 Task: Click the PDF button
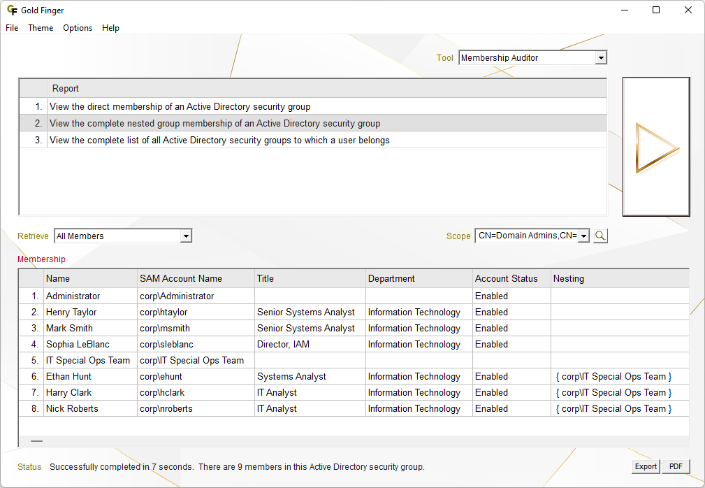tap(676, 466)
